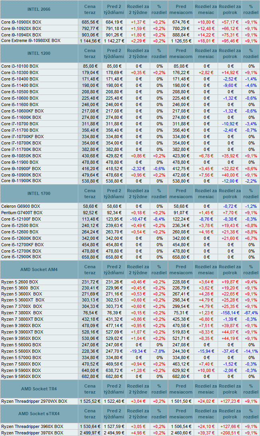Click the Ryzen 5 5600X BOX name
The width and height of the screenshot is (260, 436).
(x=21, y=351)
